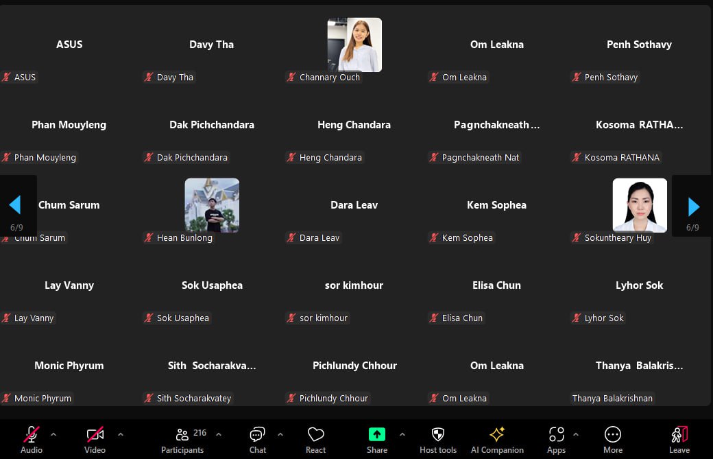Expand audio options arrow next to Audio
Image resolution: width=713 pixels, height=459 pixels.
pos(53,434)
